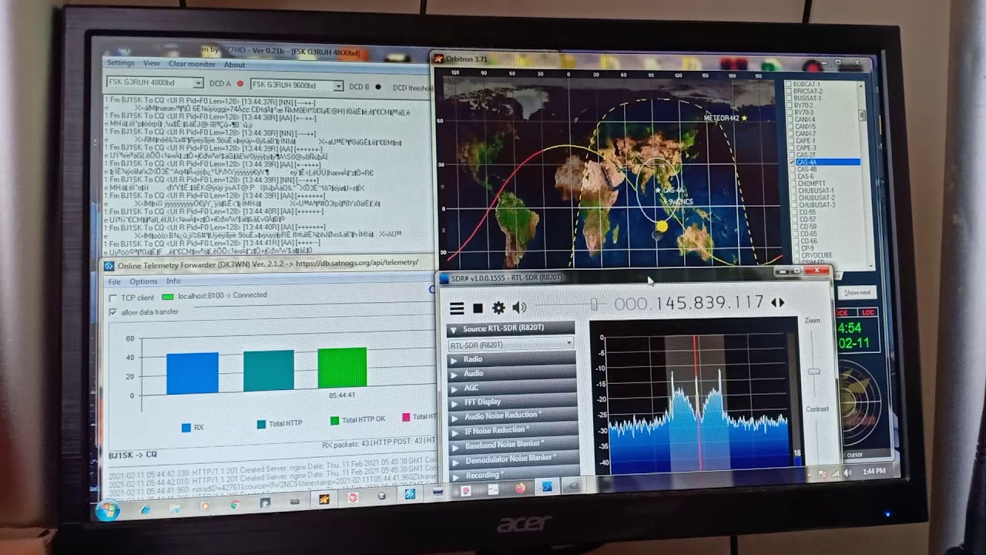Click the SDR# frequency readout 145.839.117
Image resolution: width=986 pixels, height=555 pixels.
coord(709,303)
